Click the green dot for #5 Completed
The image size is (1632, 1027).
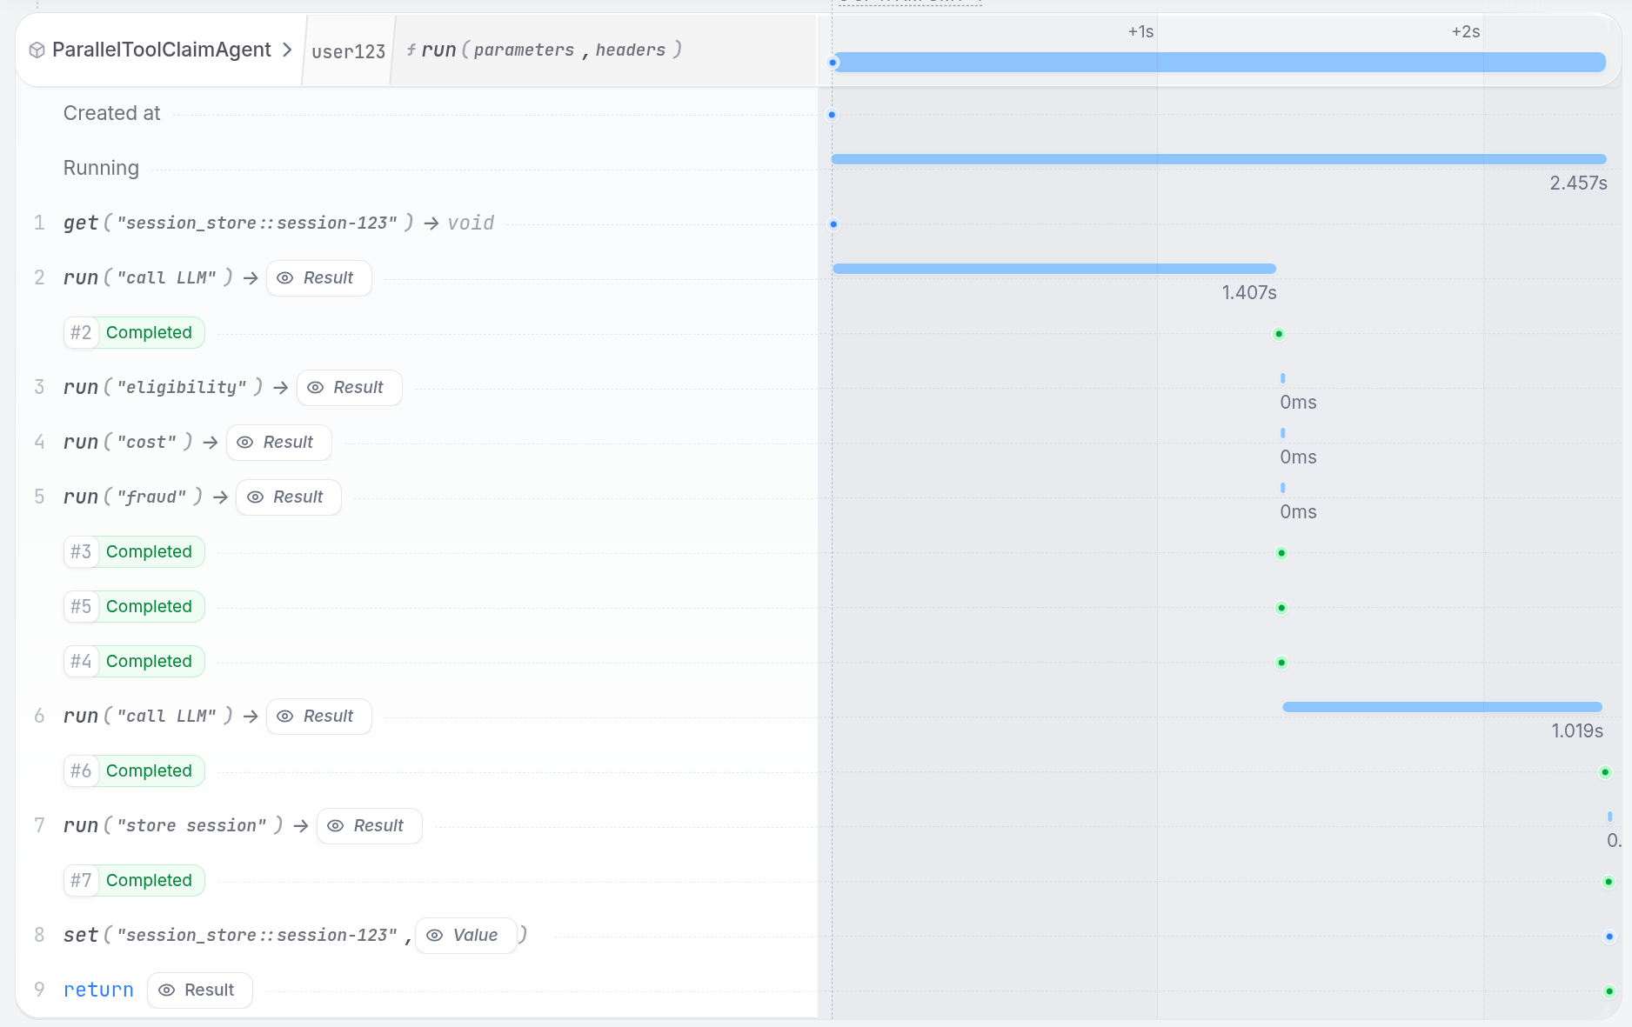point(1281,608)
